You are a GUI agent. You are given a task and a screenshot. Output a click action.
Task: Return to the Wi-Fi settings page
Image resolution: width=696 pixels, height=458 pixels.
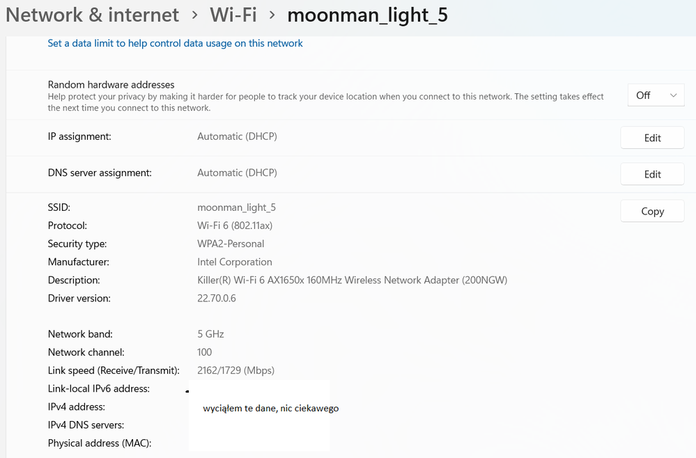[x=233, y=15]
